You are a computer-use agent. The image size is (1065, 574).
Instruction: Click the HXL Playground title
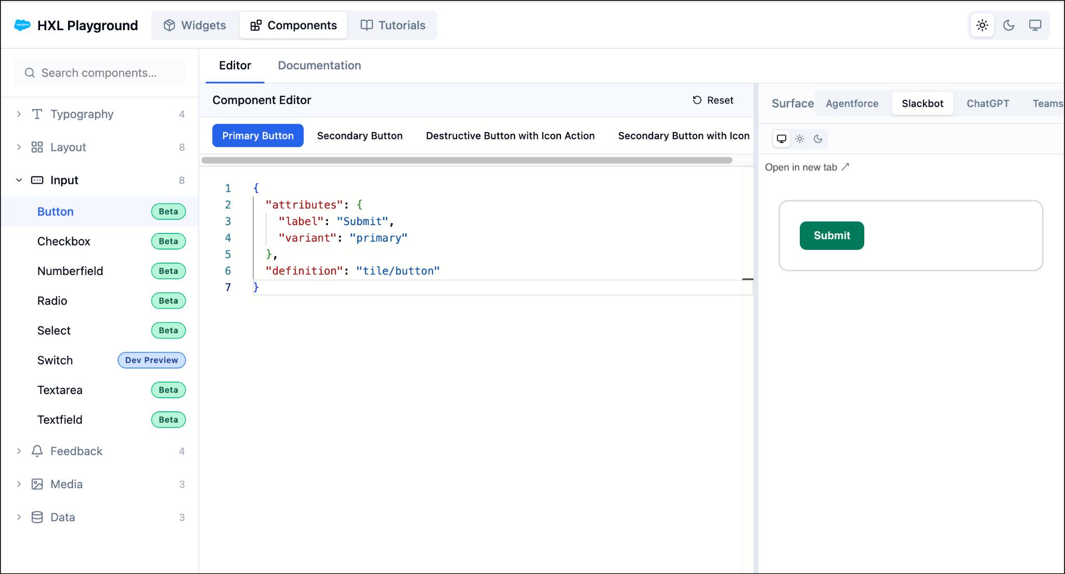[87, 25]
